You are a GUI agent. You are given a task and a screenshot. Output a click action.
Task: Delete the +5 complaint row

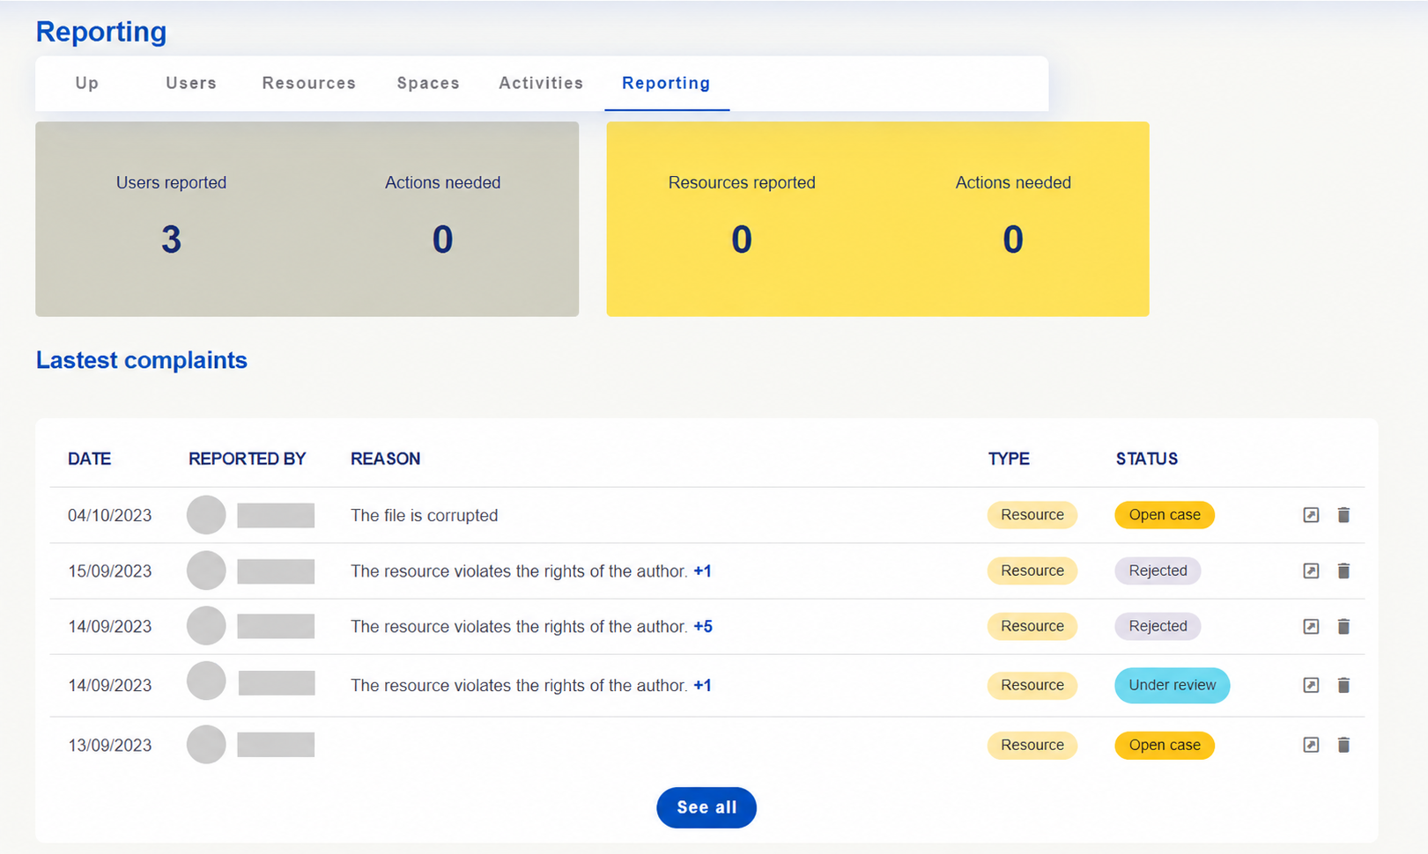(x=1343, y=626)
